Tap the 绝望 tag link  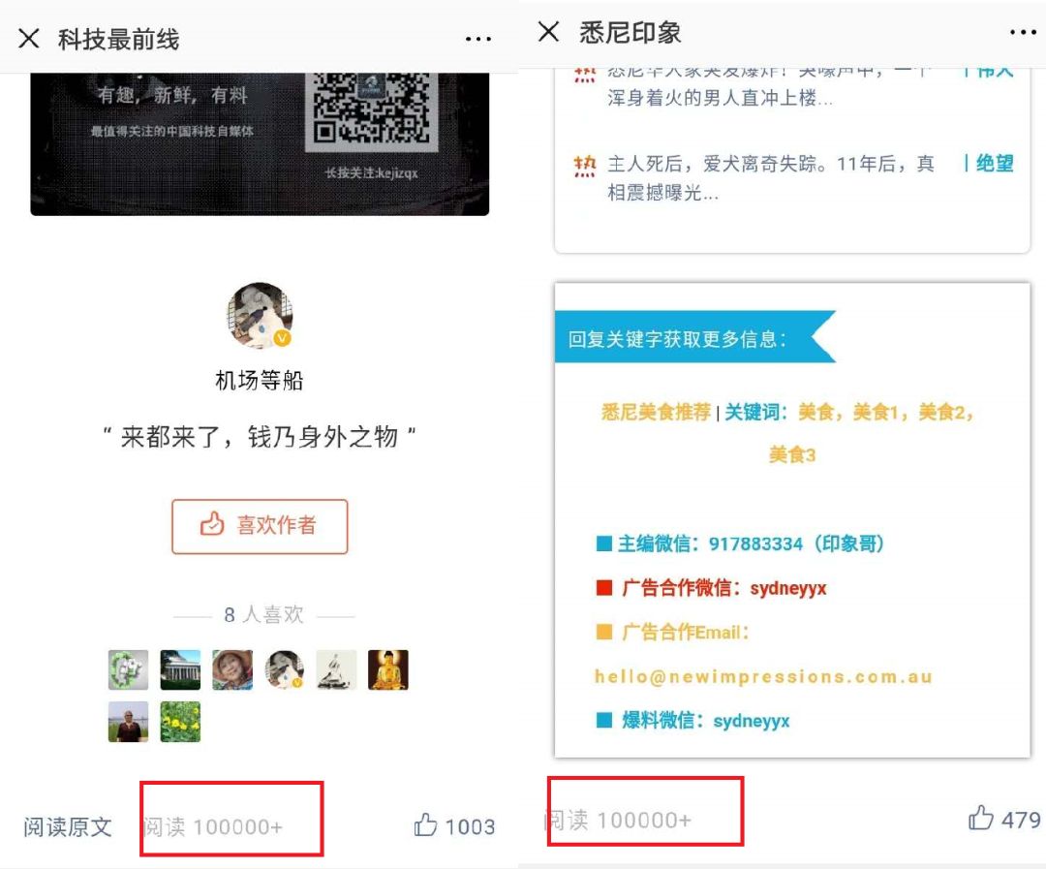989,163
